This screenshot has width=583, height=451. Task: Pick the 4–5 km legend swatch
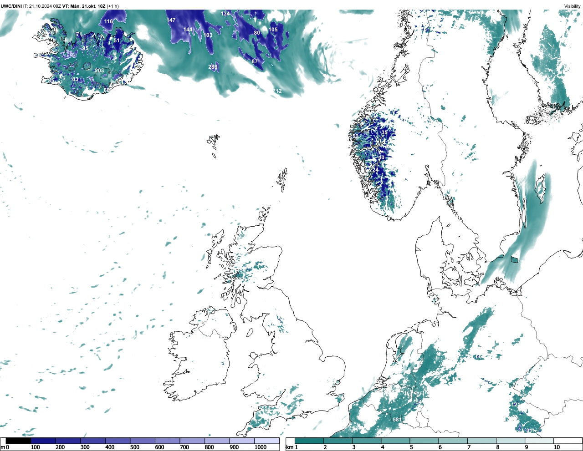click(x=395, y=441)
